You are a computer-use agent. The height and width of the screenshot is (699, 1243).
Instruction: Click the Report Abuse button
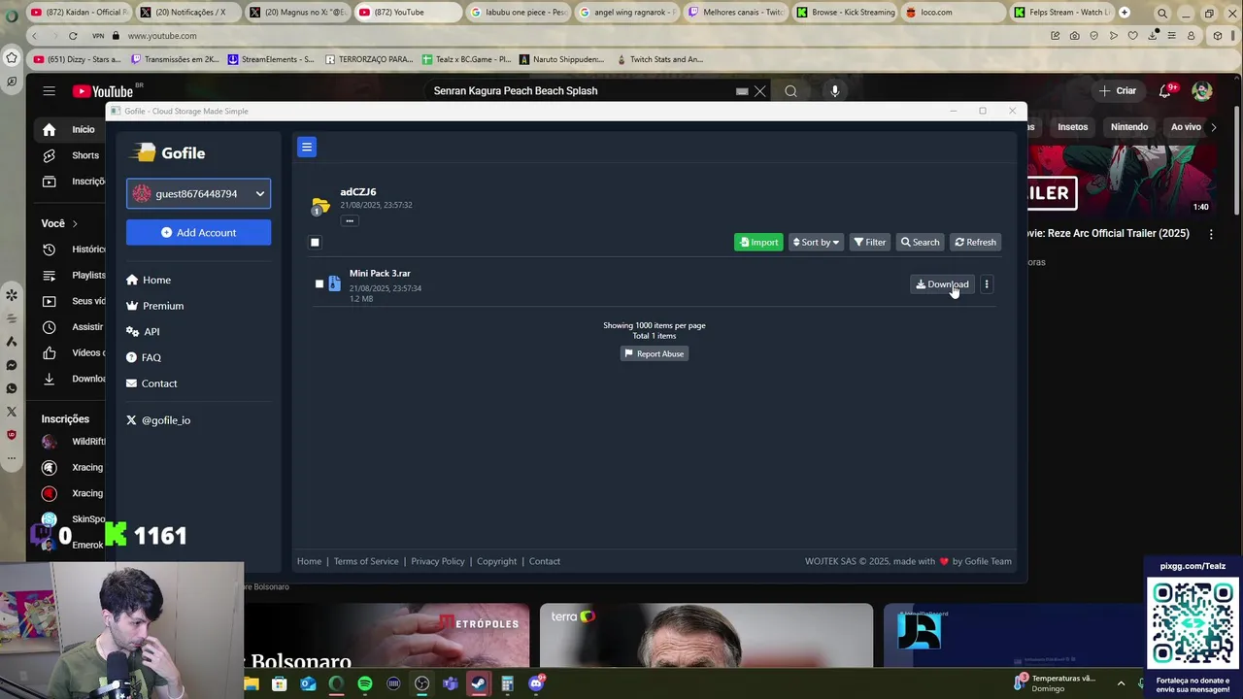pos(655,353)
